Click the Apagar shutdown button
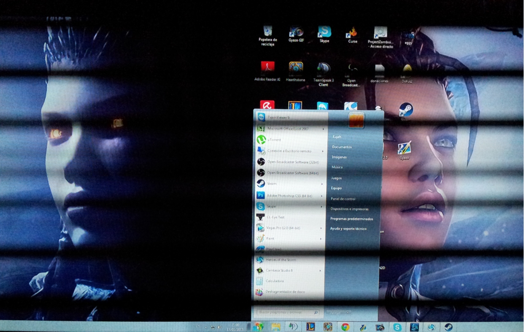 tap(336, 313)
